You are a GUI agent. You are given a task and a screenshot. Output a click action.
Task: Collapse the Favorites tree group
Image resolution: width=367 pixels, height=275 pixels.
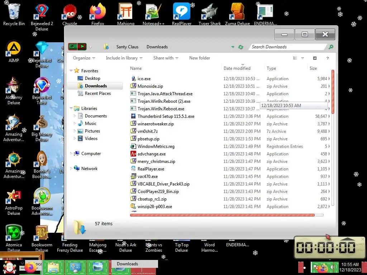(x=71, y=71)
